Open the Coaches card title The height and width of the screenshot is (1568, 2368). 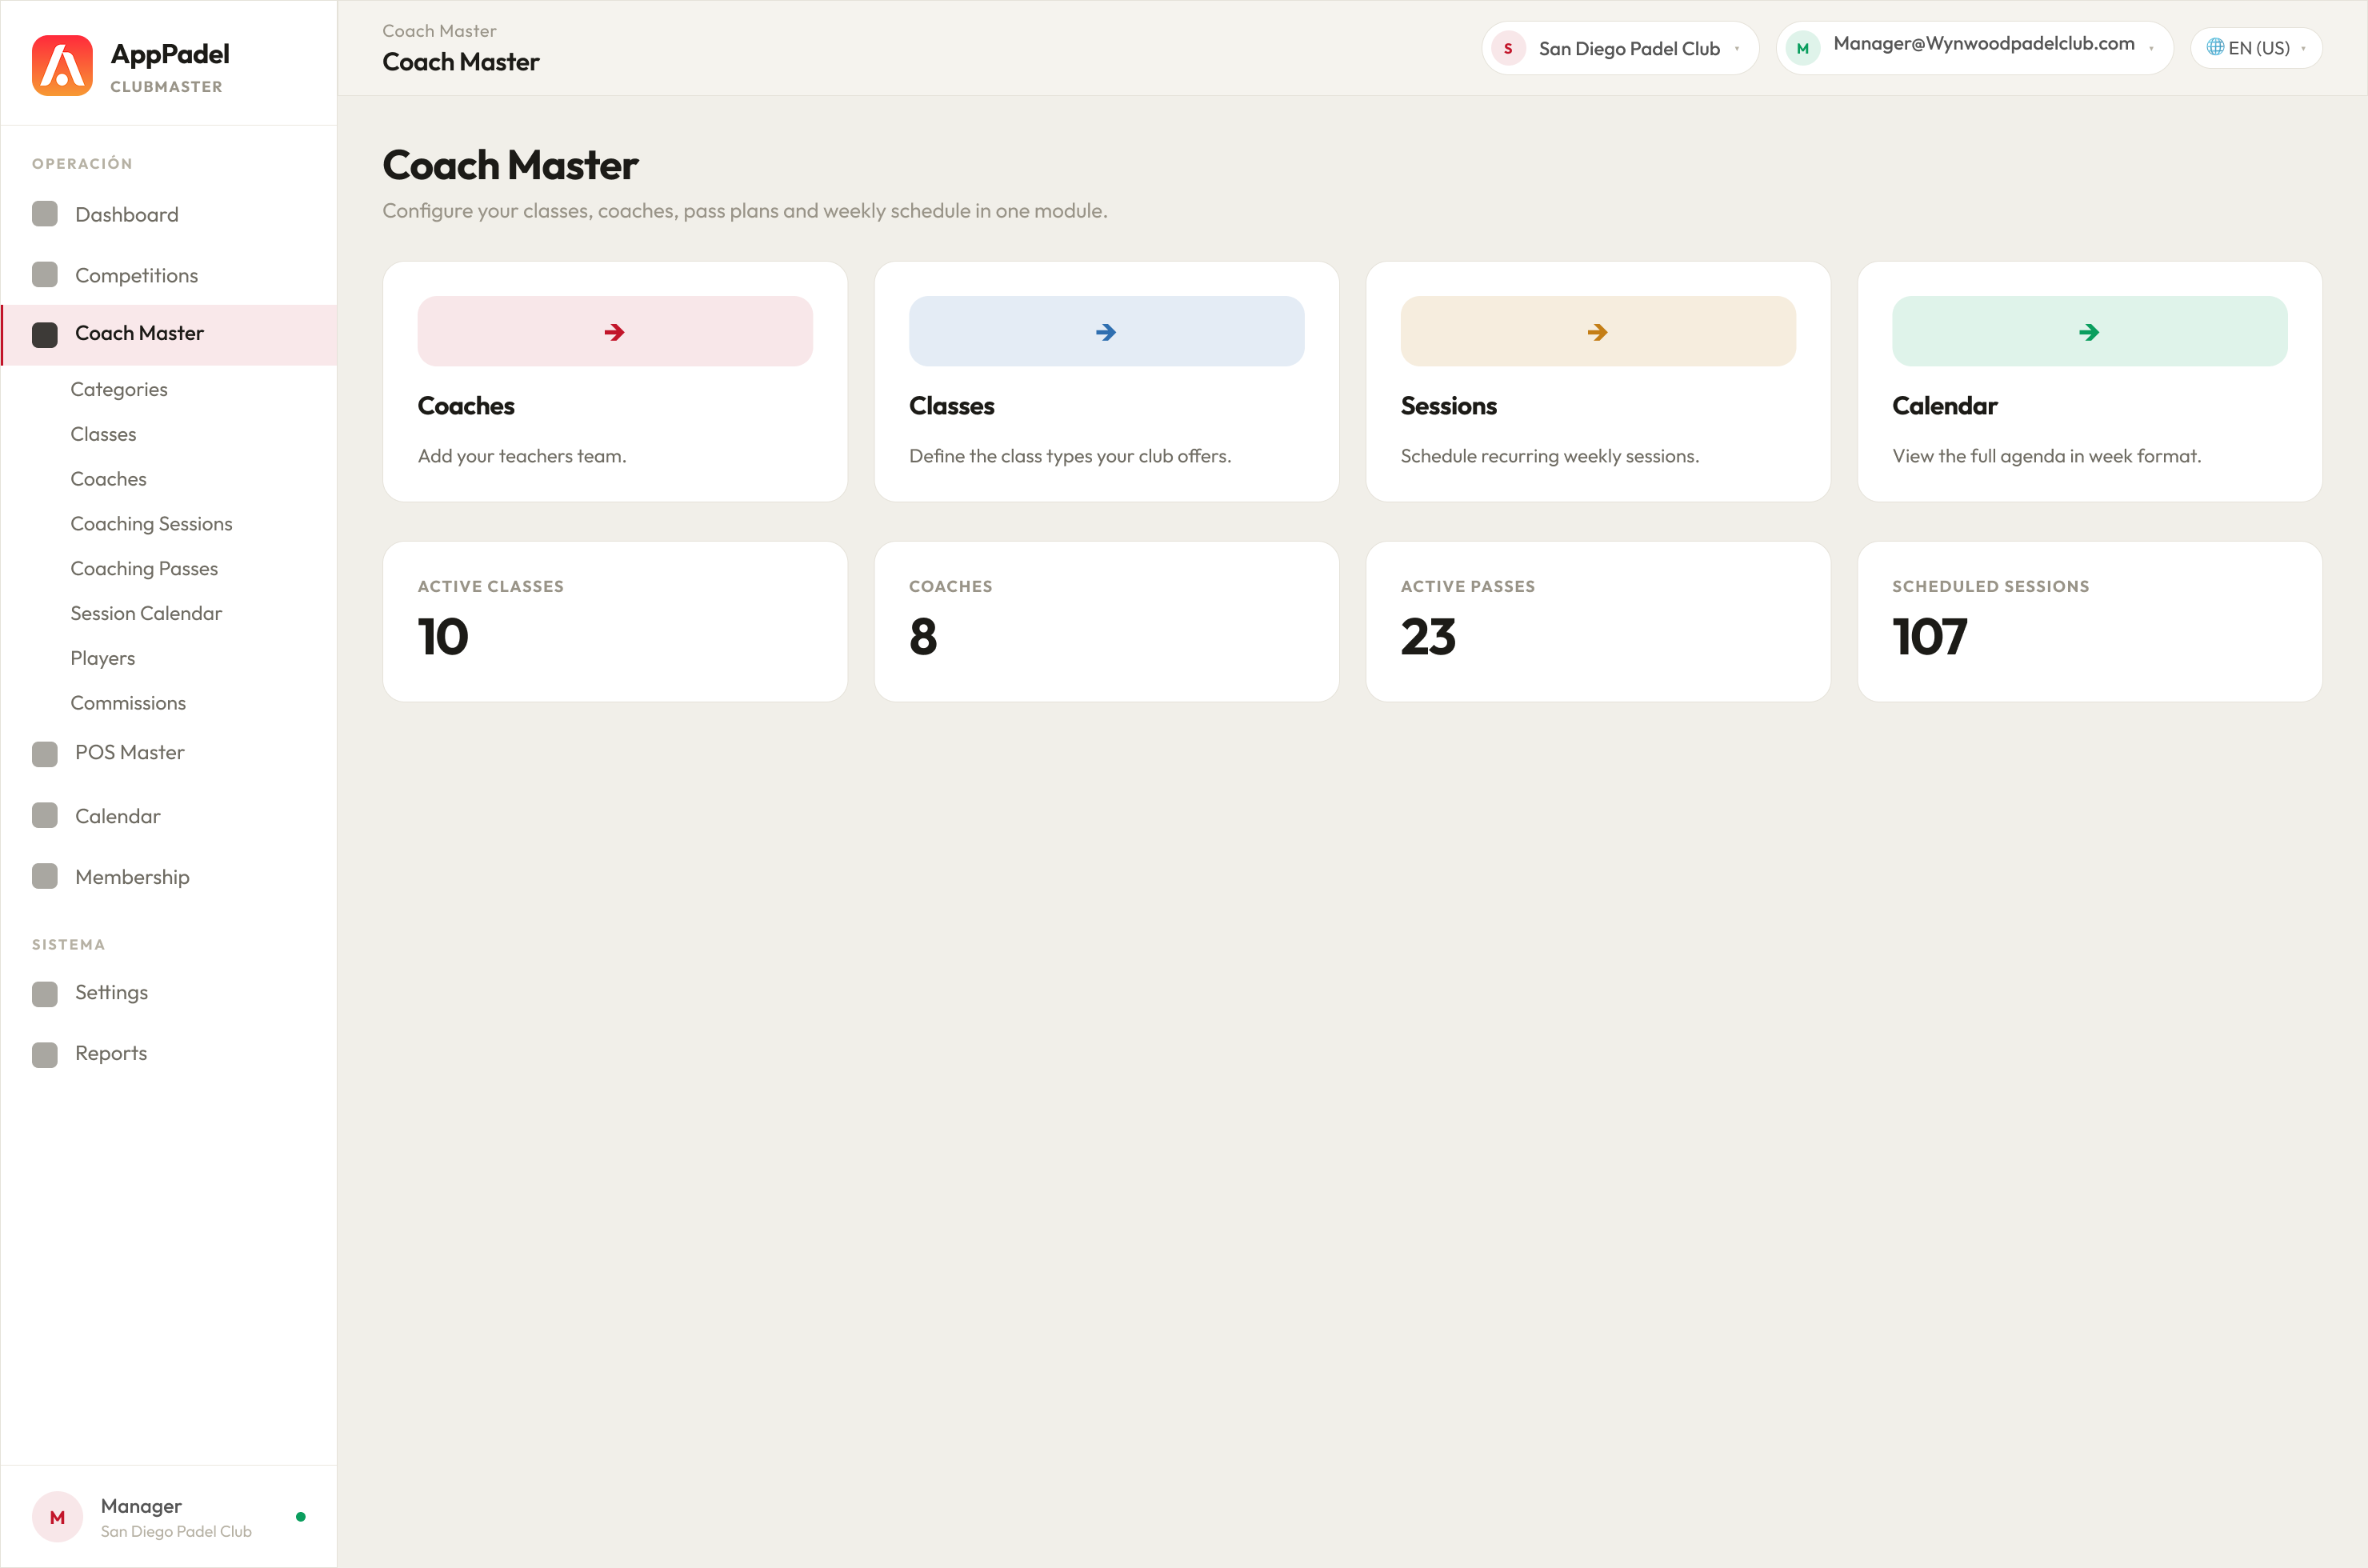point(466,406)
